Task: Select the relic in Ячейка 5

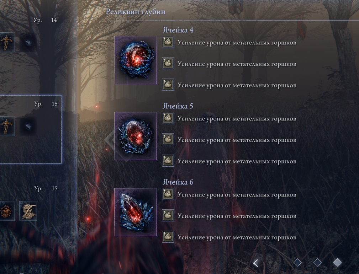Action: coord(136,136)
